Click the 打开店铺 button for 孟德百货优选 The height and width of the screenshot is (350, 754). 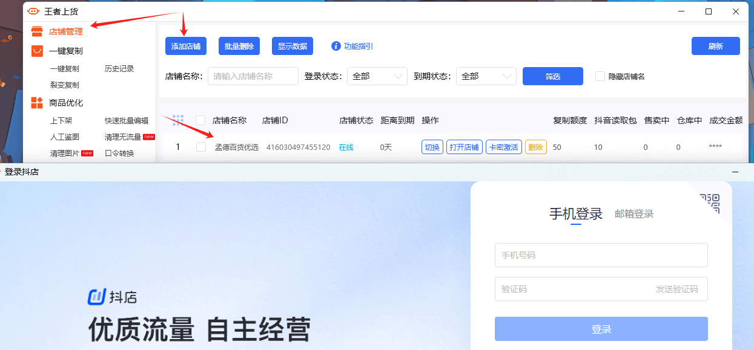(464, 146)
